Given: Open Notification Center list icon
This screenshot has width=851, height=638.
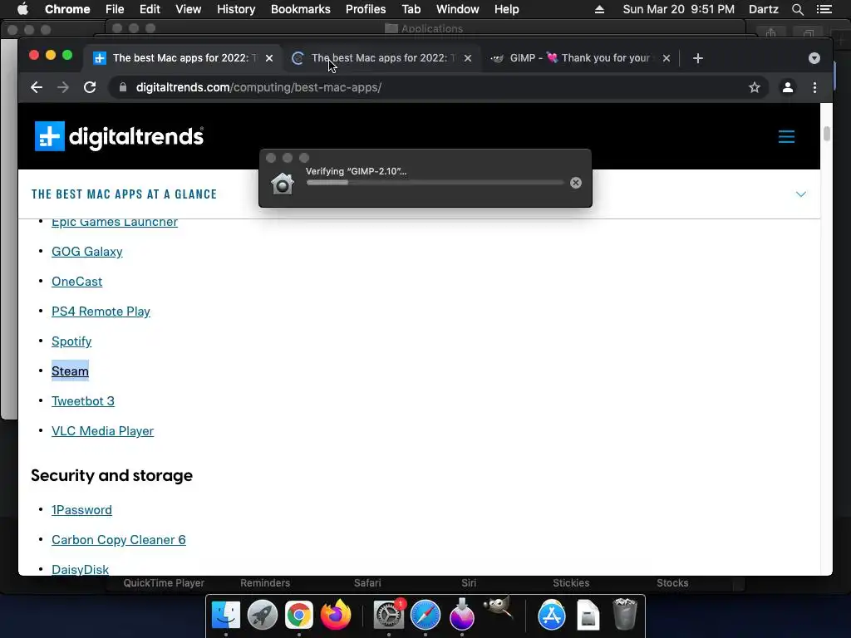Looking at the screenshot, I should 824,9.
